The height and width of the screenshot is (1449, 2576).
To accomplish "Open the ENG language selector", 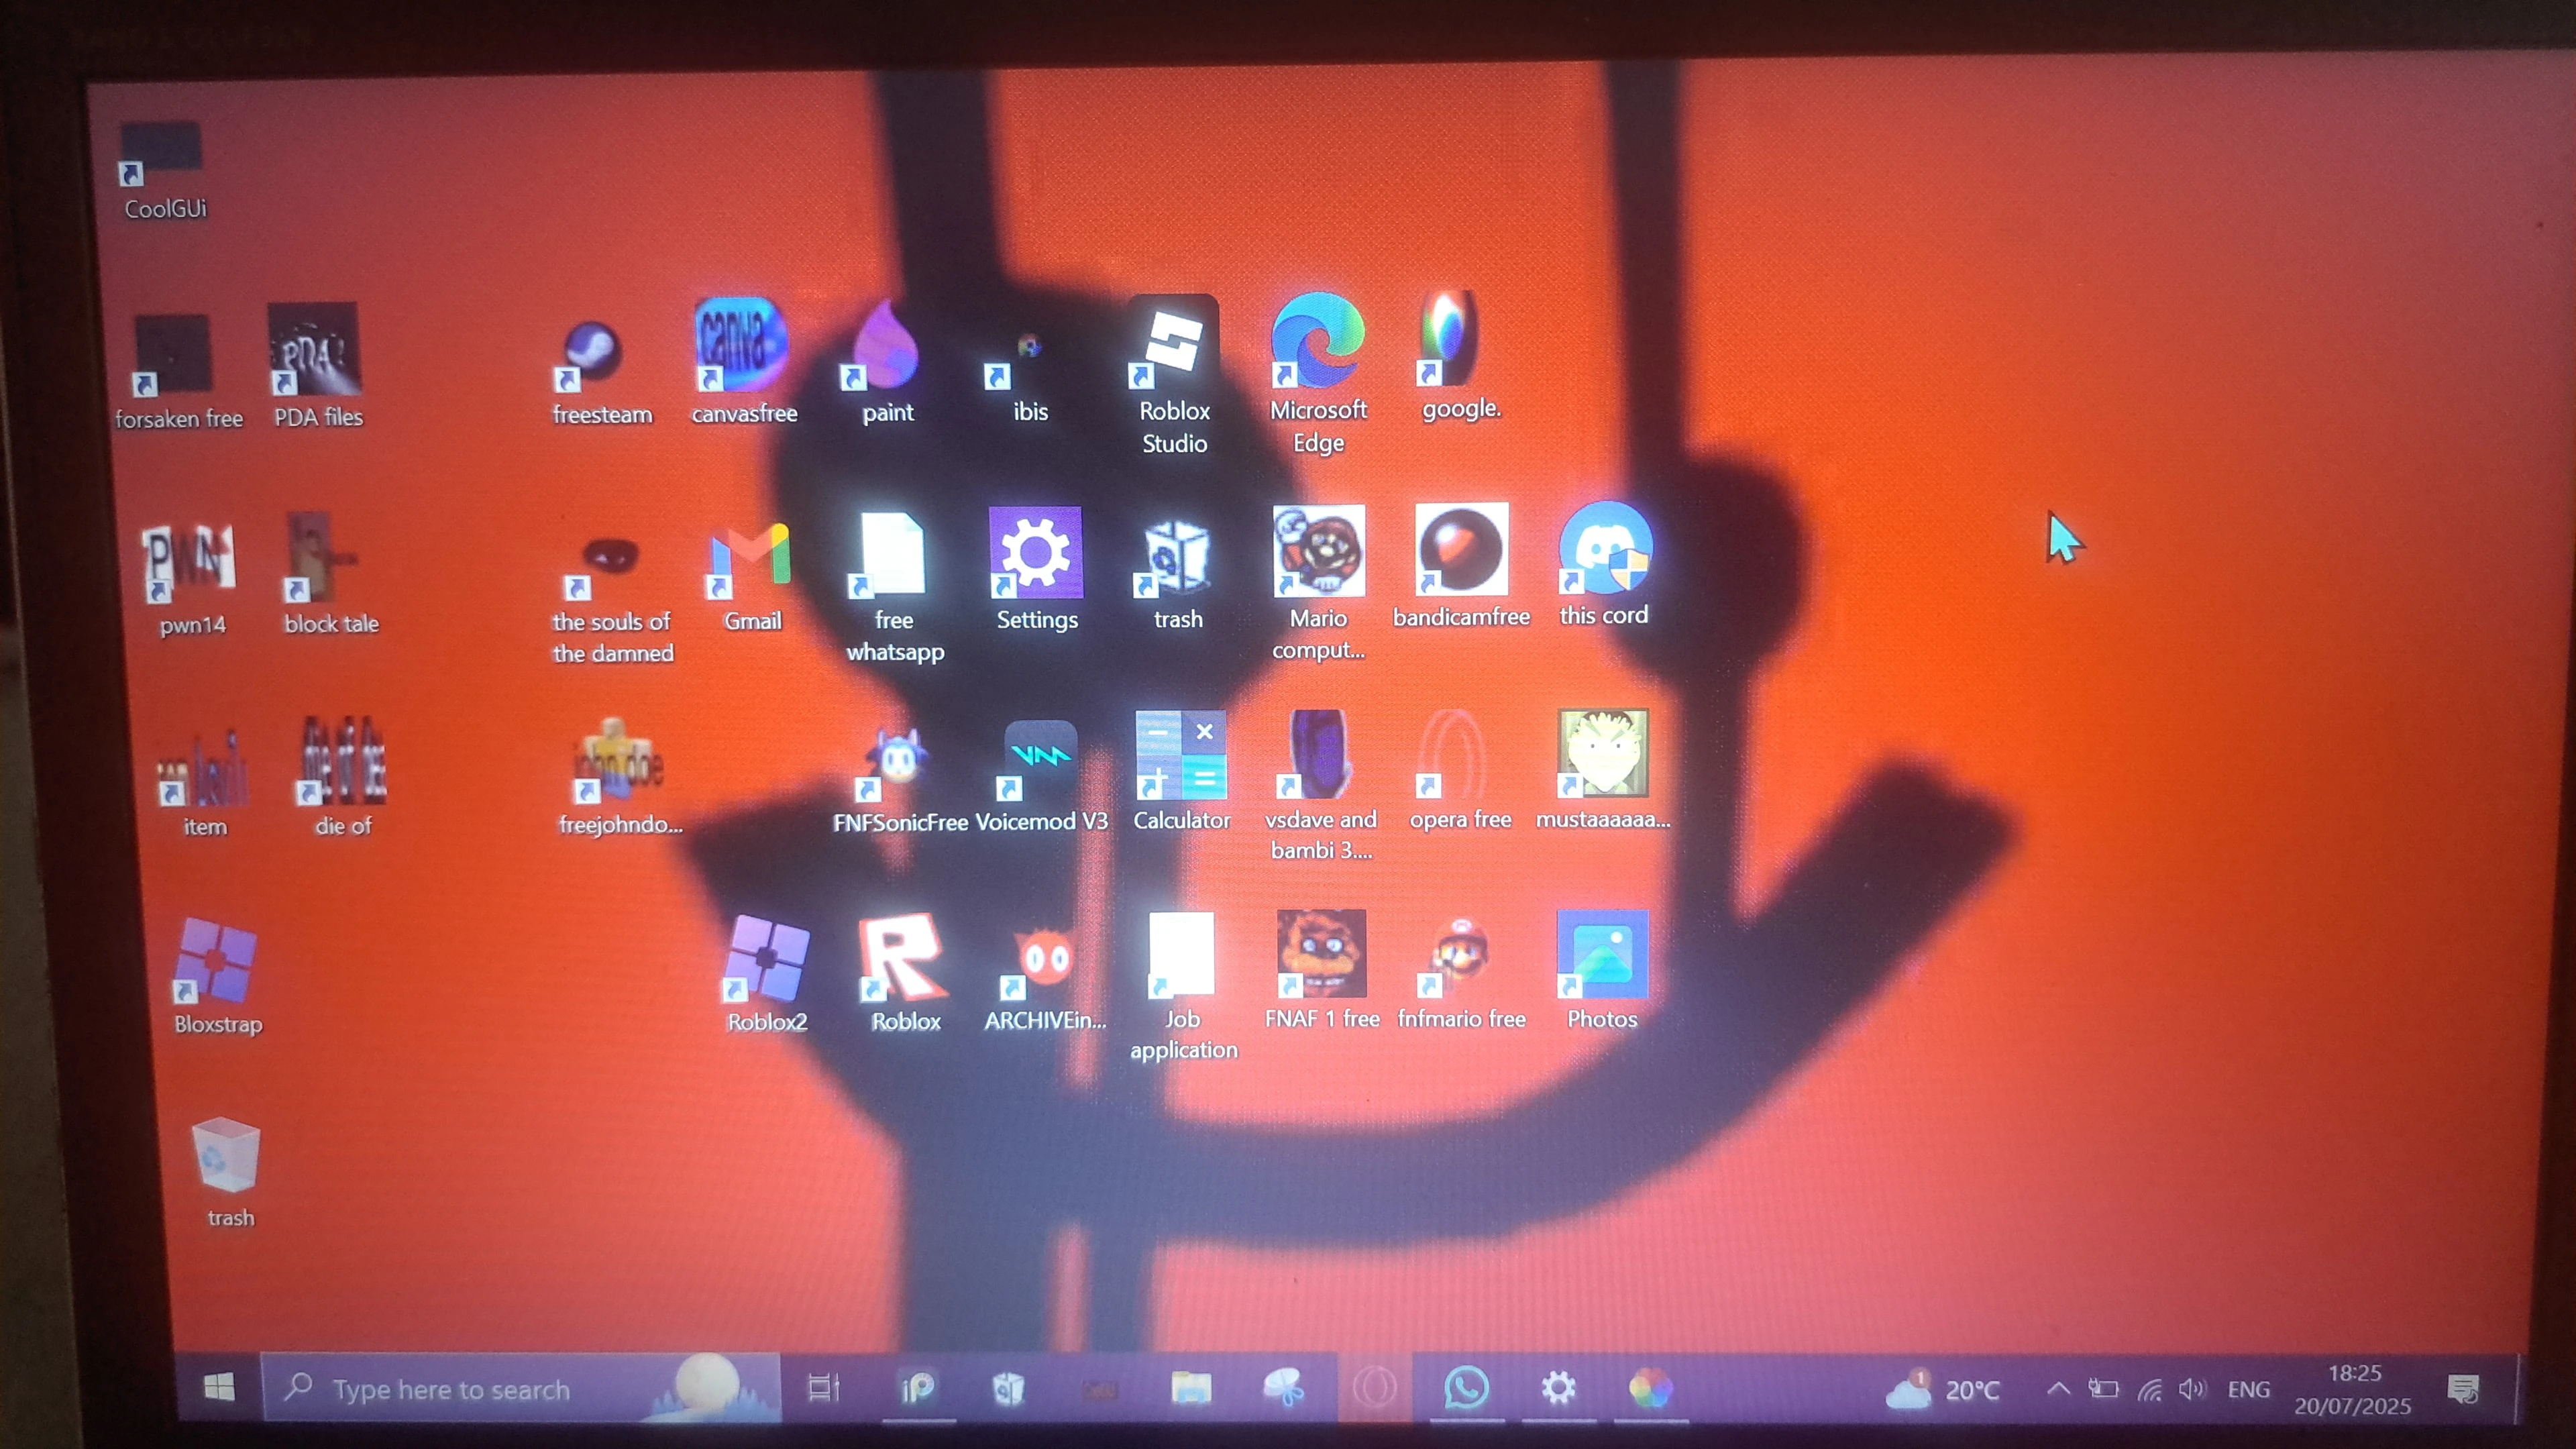I will click(x=2248, y=1390).
